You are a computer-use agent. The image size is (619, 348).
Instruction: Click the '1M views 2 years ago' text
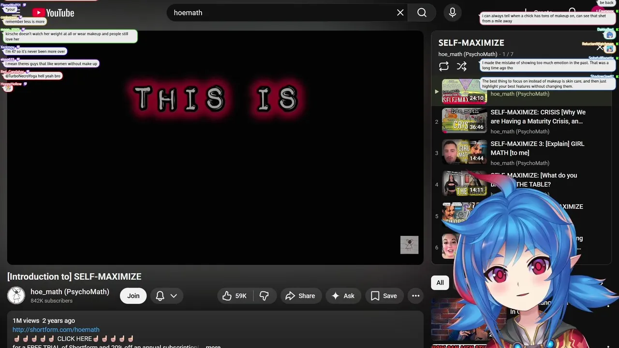tap(44, 320)
